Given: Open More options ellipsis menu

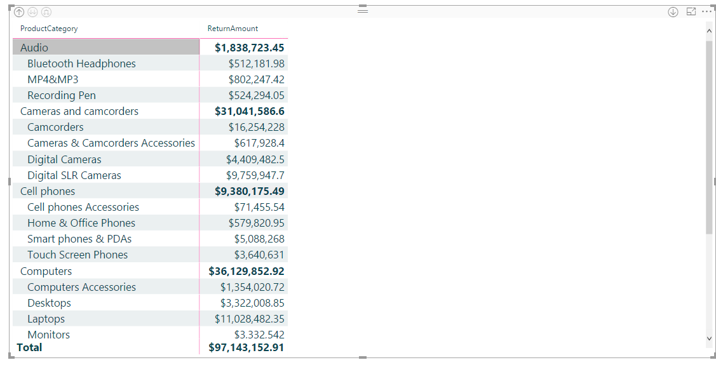Looking at the screenshot, I should [706, 12].
